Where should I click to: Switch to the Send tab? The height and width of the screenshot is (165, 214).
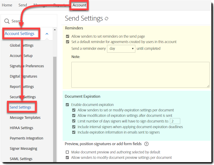[23, 5]
